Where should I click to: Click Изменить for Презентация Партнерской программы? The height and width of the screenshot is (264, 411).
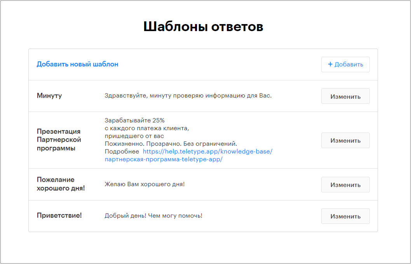click(x=345, y=141)
